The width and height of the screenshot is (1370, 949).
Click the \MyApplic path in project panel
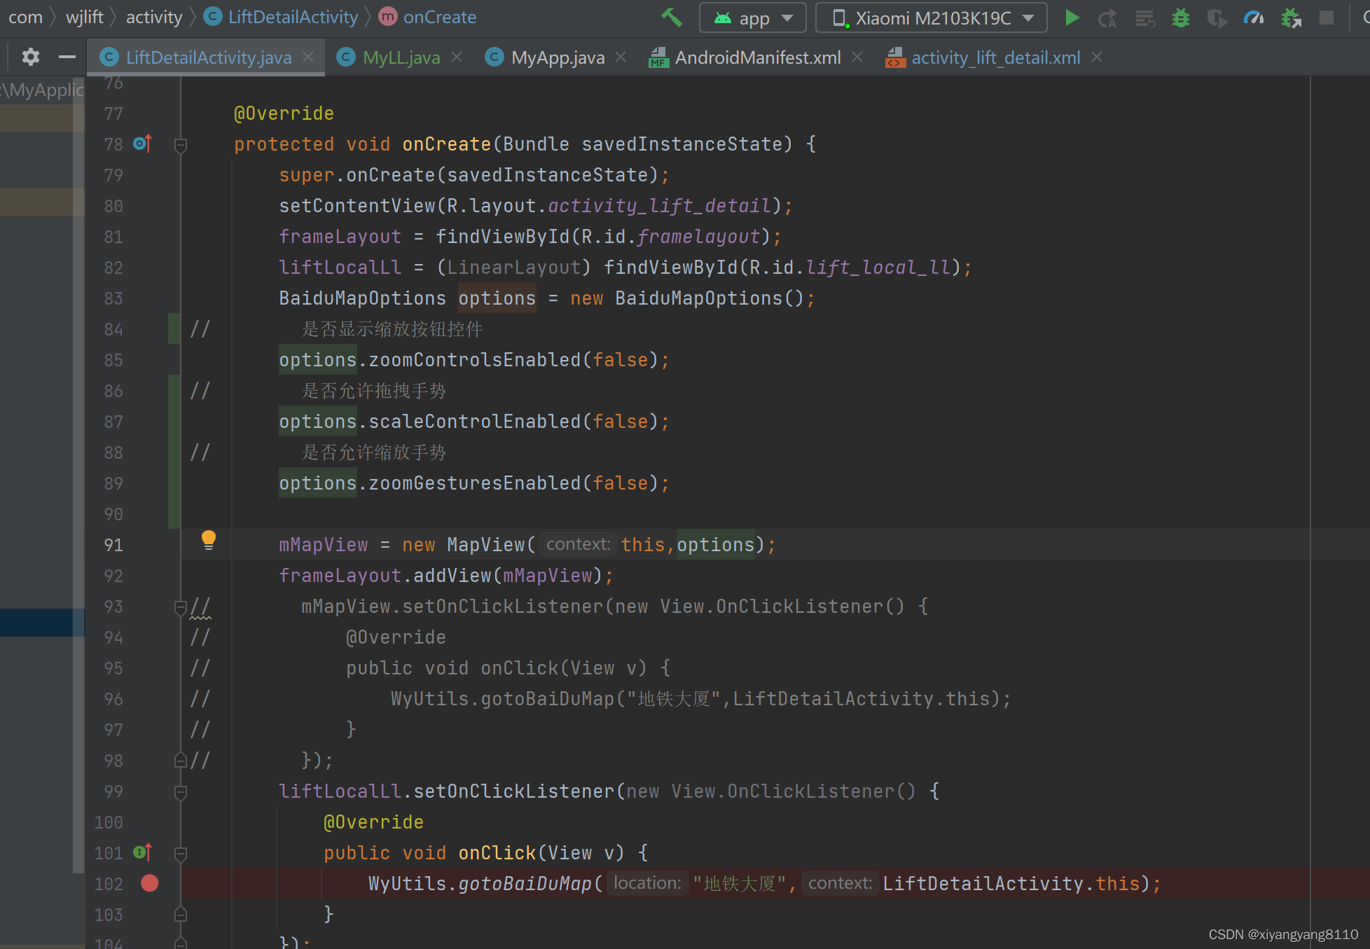point(43,90)
